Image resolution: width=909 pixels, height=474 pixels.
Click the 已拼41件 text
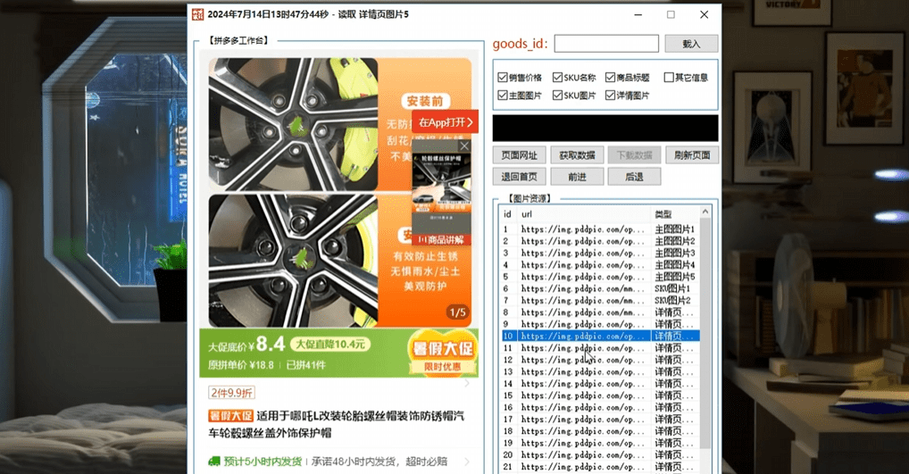305,365
